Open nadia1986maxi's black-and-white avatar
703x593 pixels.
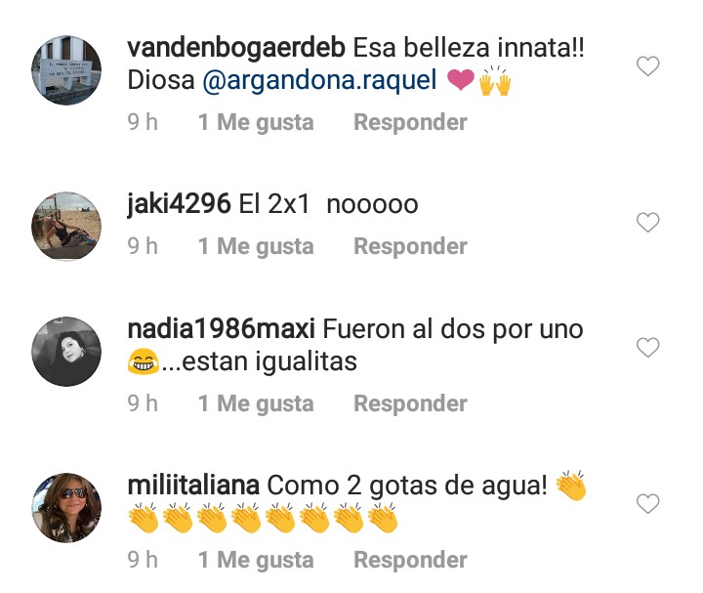point(66,352)
